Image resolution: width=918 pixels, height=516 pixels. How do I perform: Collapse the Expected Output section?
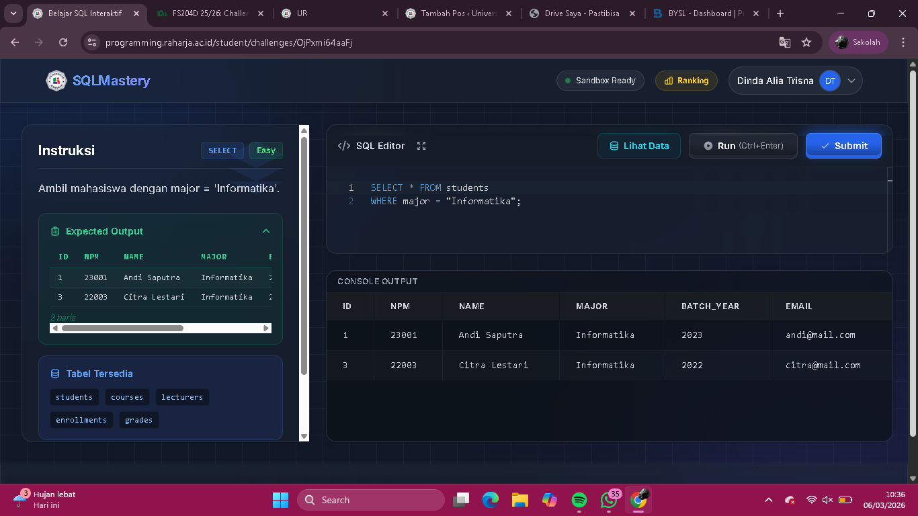pyautogui.click(x=266, y=231)
